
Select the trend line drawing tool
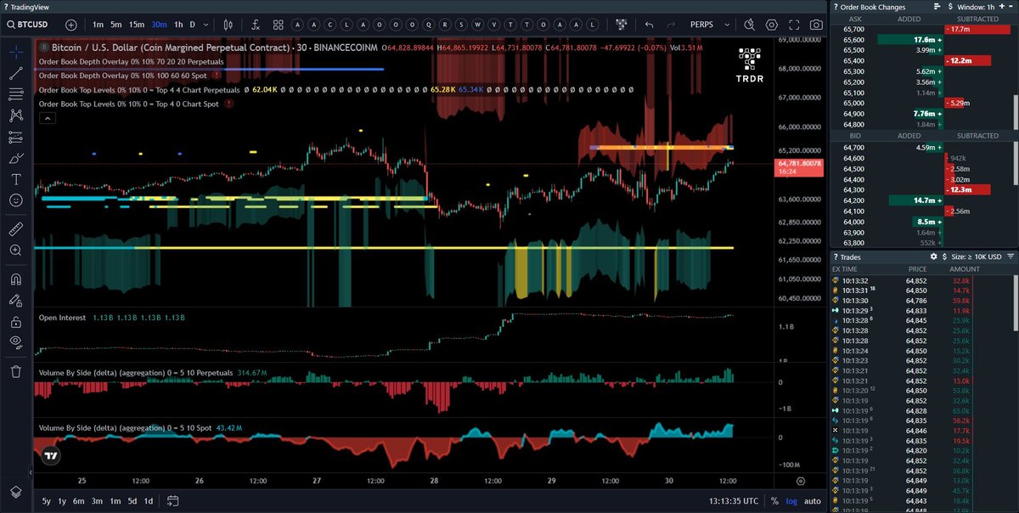click(x=16, y=73)
